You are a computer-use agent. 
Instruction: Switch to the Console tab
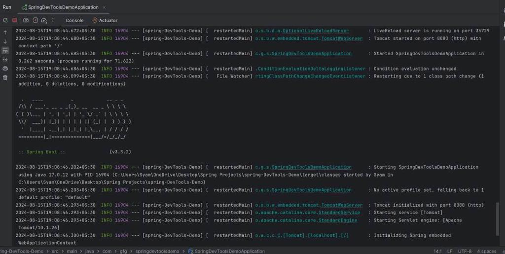point(74,20)
